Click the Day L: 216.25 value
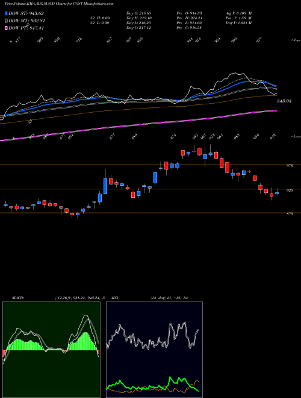 pos(138,23)
